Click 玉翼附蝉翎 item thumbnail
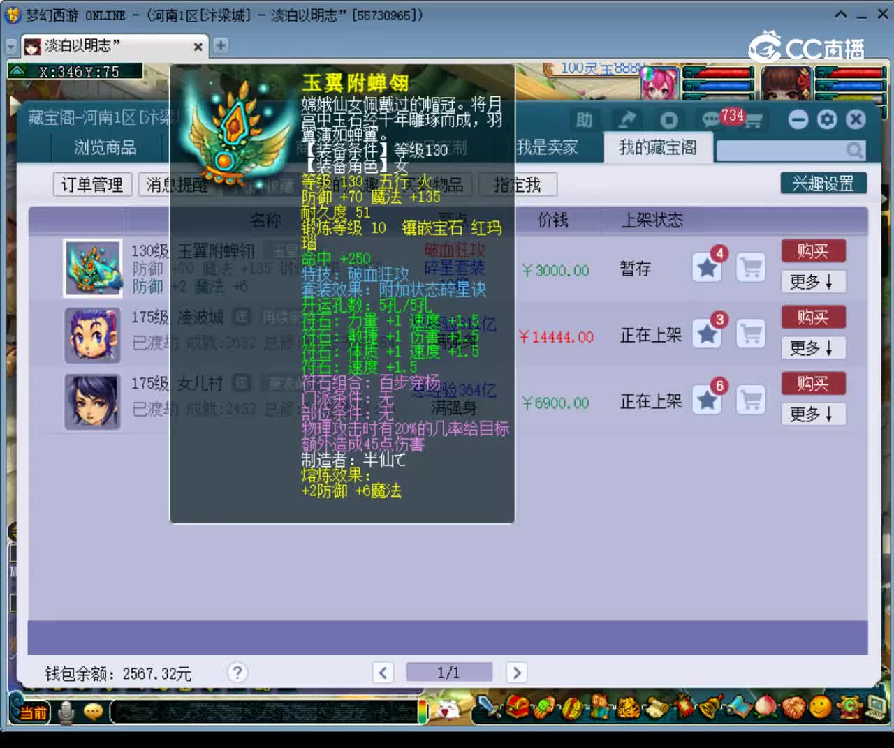Viewport: 894px width, 748px height. tap(93, 268)
